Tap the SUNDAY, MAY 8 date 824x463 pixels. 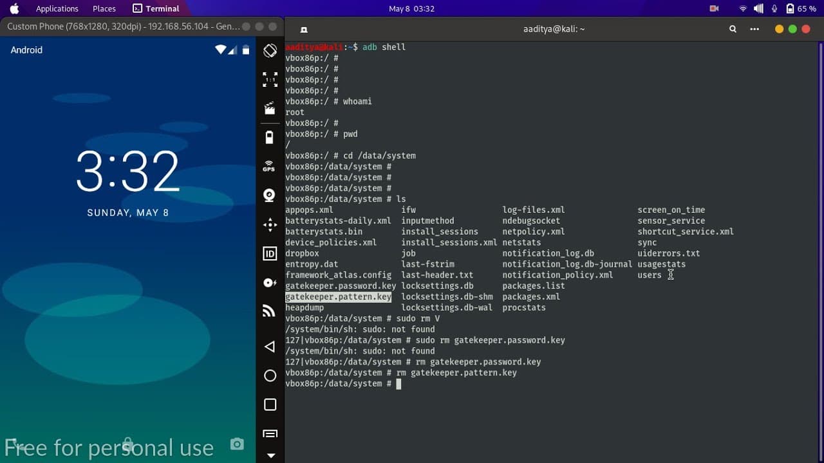(128, 213)
